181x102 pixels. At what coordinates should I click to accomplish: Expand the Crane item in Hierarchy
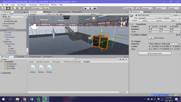point(5,33)
